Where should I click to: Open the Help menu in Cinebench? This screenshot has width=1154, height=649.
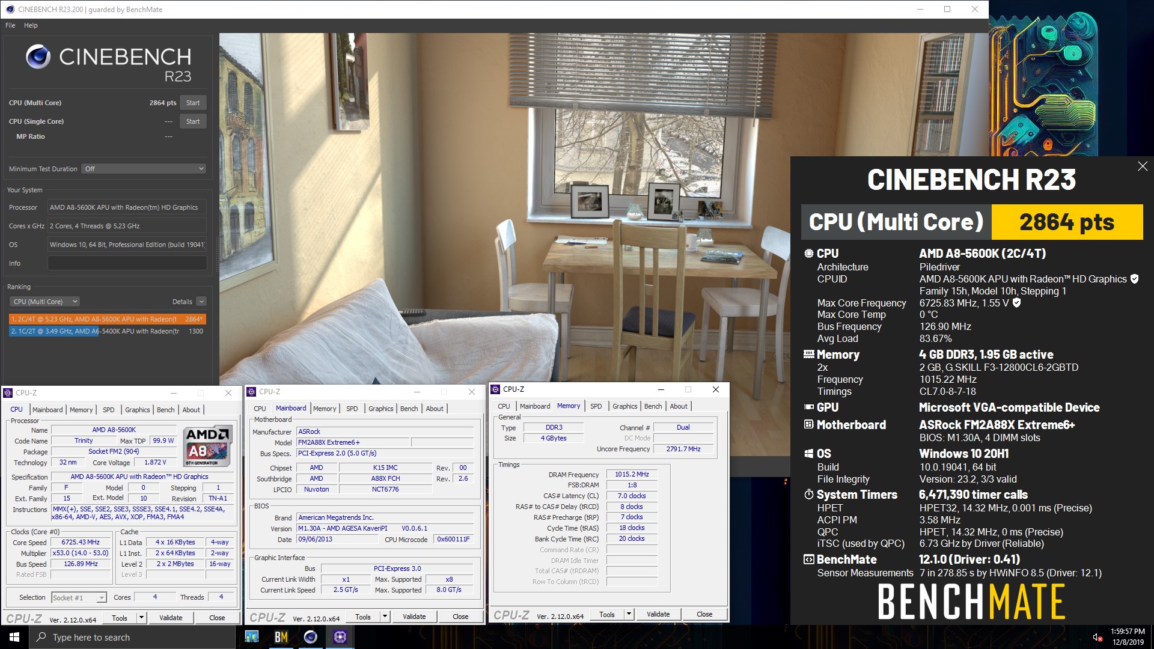[x=31, y=25]
